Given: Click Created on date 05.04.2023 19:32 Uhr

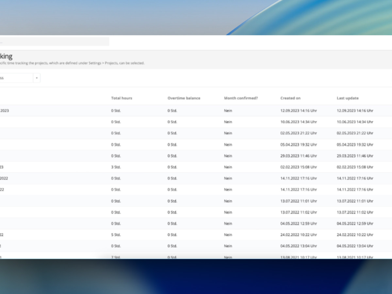Looking at the screenshot, I should click(299, 144).
